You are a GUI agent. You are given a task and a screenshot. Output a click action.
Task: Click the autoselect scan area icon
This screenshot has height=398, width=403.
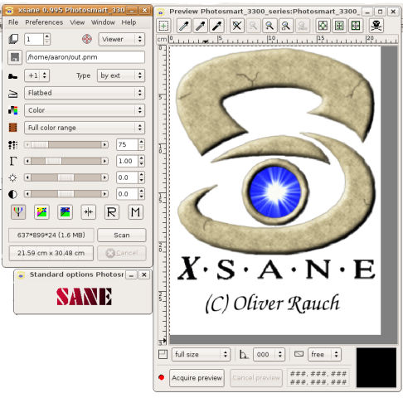point(323,26)
